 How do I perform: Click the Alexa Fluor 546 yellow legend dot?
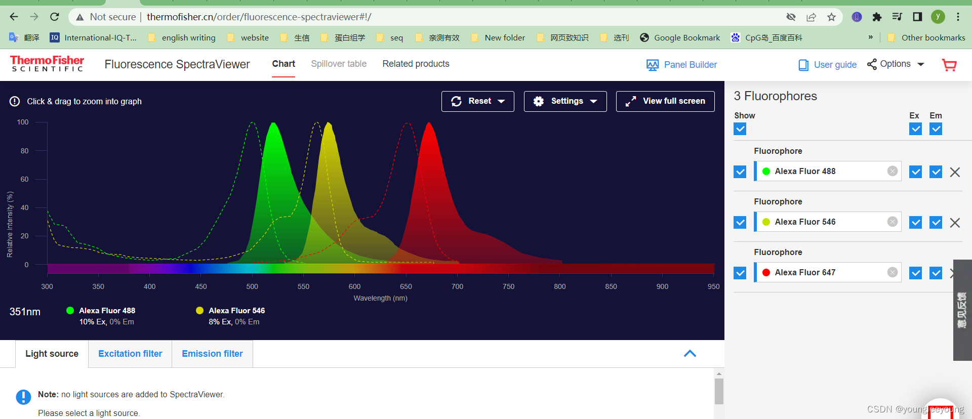[x=199, y=310]
